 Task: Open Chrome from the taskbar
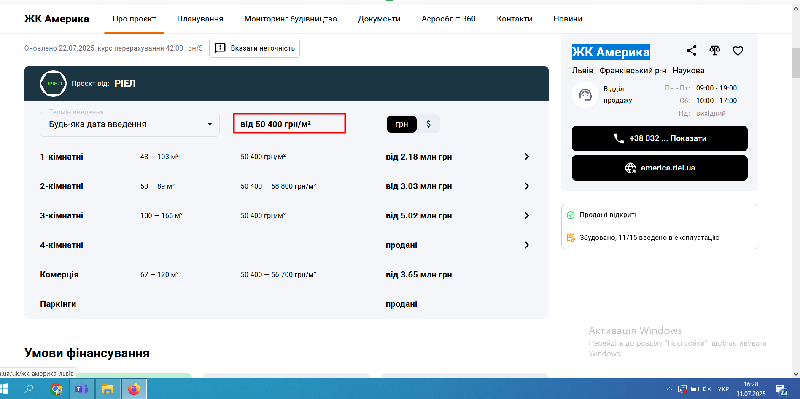pyautogui.click(x=56, y=389)
